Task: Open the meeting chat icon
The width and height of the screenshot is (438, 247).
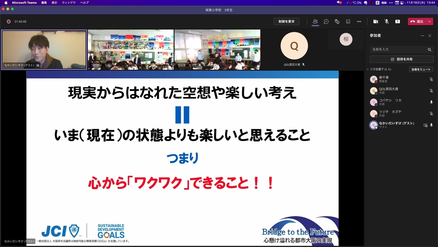Action: coord(326,22)
